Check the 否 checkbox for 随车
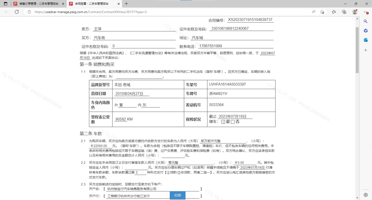This screenshot has height=200, width=372. (x=233, y=122)
